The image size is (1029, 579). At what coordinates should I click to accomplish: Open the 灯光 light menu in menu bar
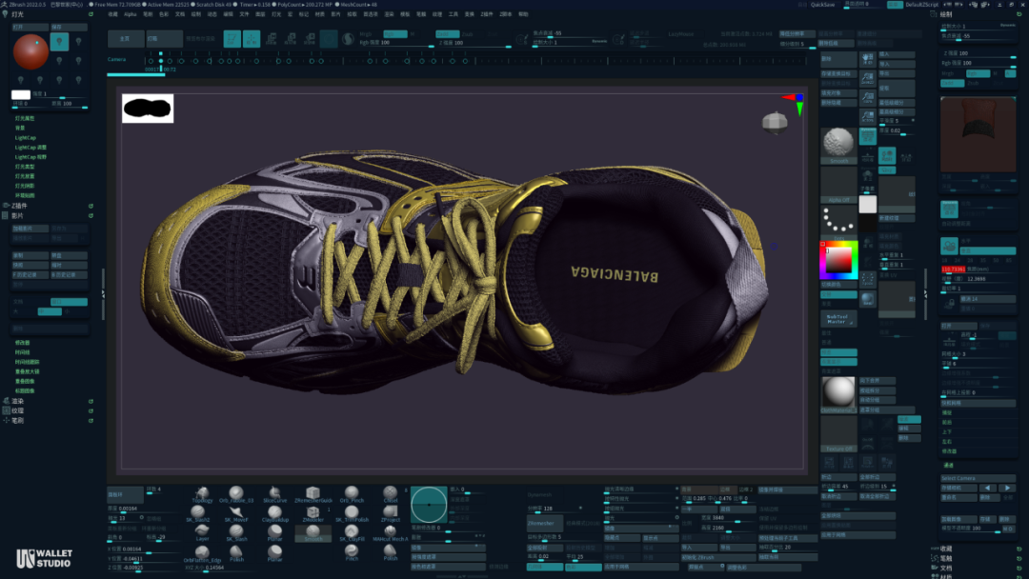coord(275,13)
